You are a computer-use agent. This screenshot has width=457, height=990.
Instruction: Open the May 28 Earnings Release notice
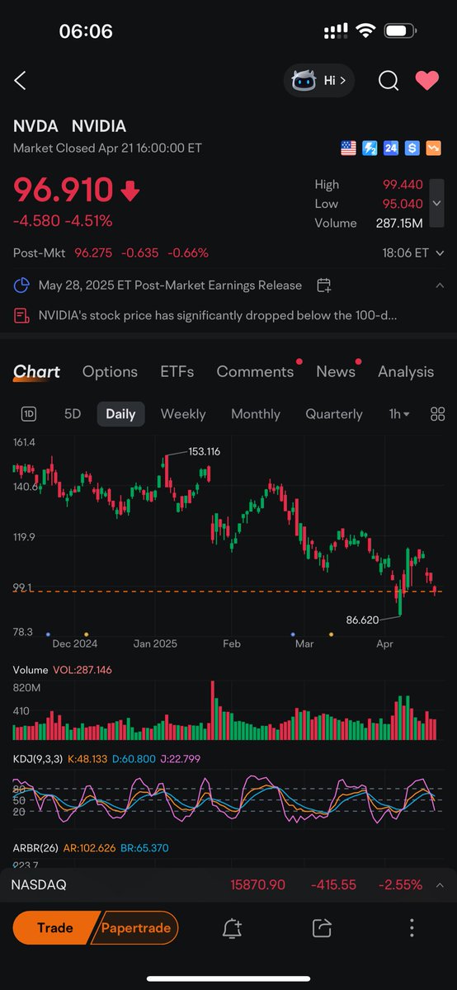(x=170, y=285)
